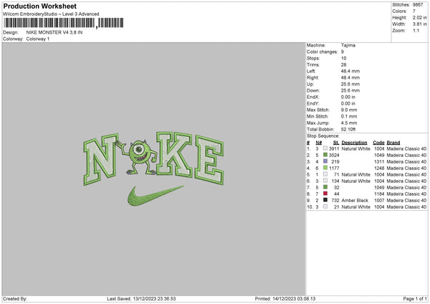Click thread code 1248 in row 4

pos(379,168)
